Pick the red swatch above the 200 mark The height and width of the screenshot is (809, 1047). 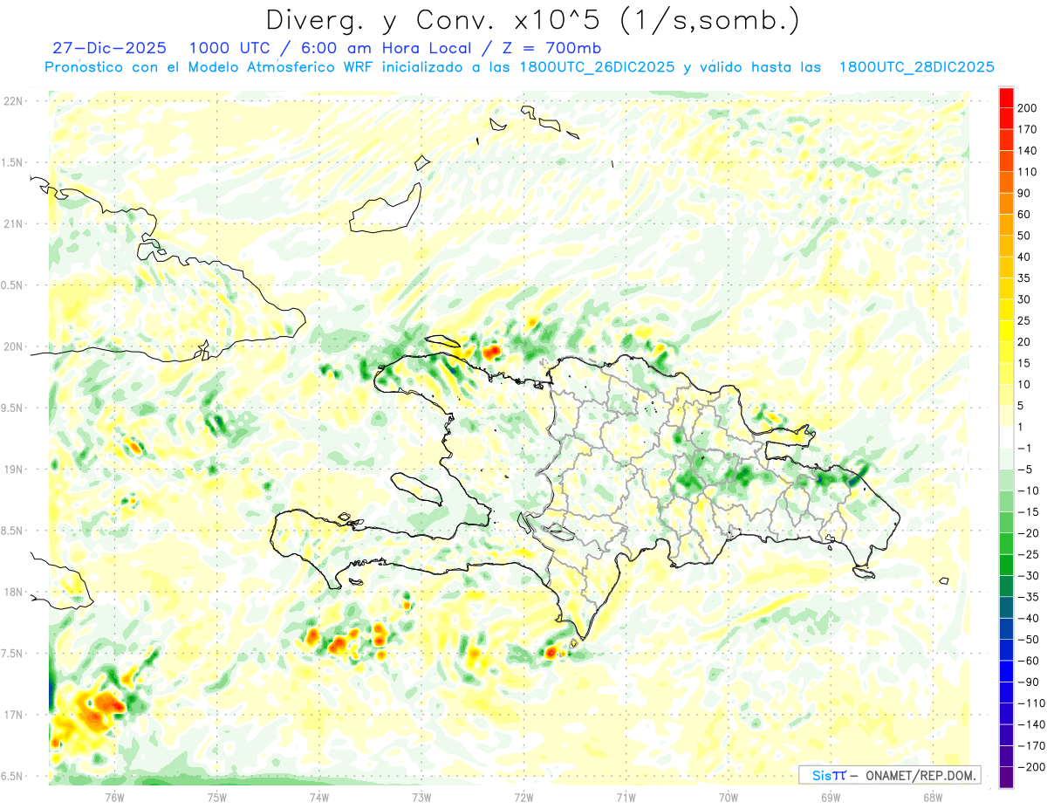pyautogui.click(x=1006, y=98)
